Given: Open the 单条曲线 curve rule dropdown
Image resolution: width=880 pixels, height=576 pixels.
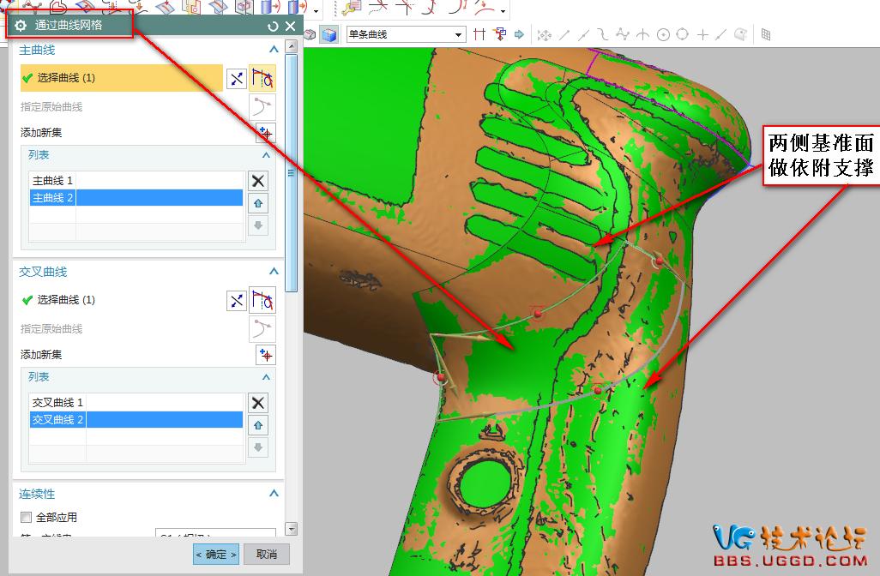Looking at the screenshot, I should [x=459, y=34].
